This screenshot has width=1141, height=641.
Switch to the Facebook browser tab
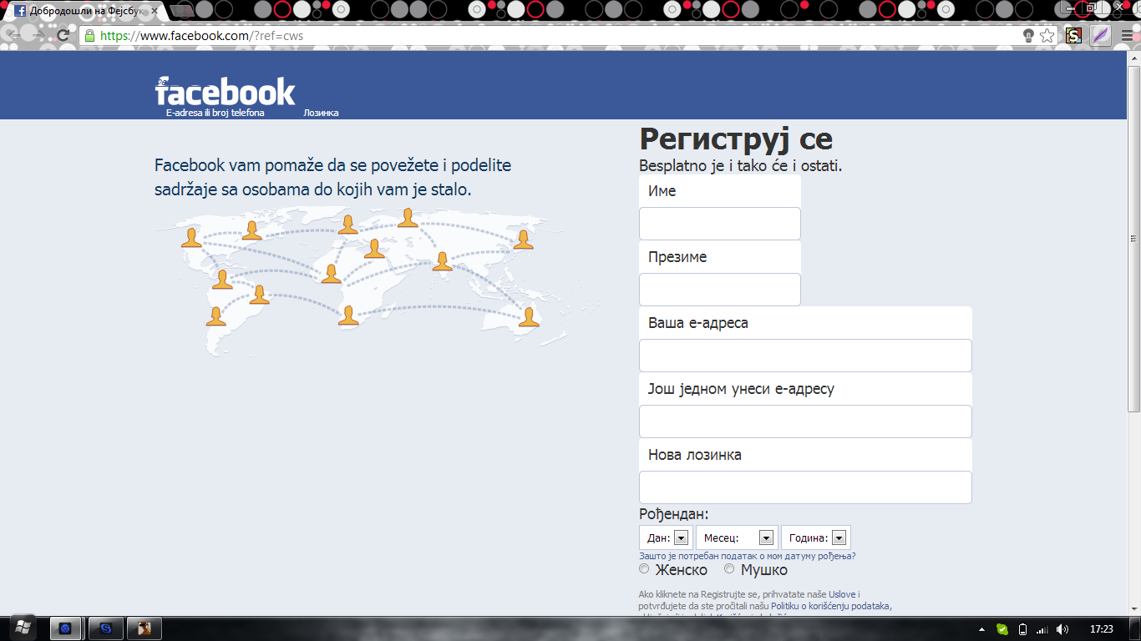[x=85, y=12]
